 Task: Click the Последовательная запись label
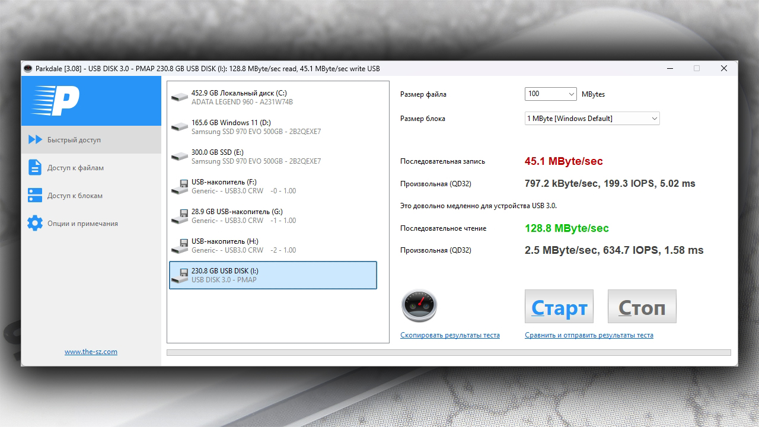coord(442,161)
